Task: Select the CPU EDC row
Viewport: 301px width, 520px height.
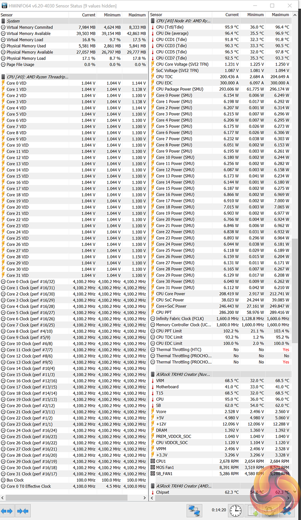Action: point(220,83)
